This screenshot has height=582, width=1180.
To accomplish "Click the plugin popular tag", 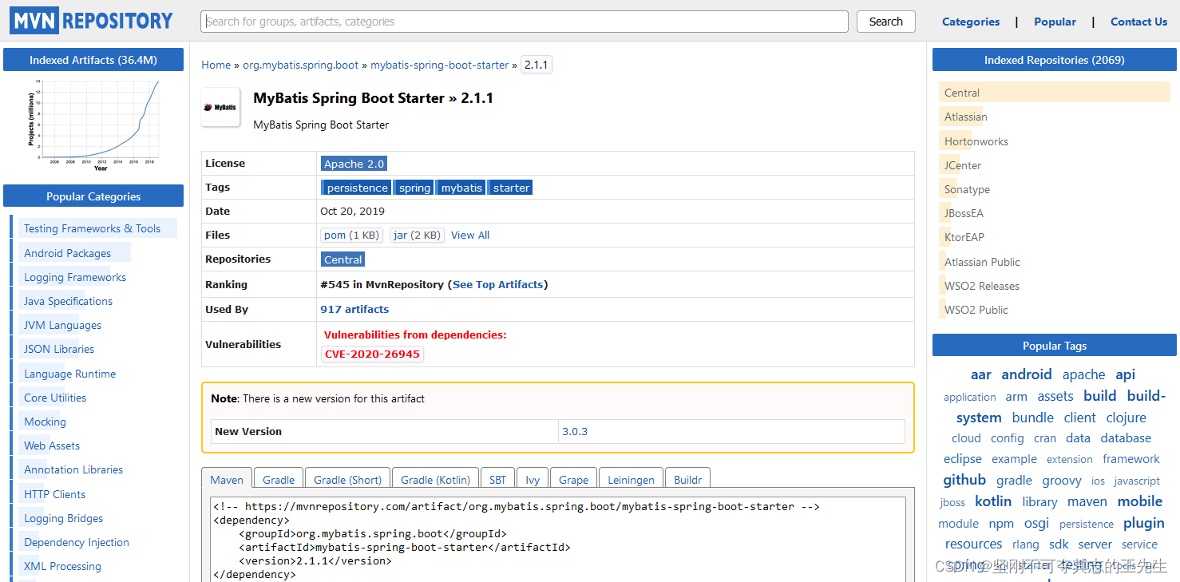I will click(x=1143, y=523).
